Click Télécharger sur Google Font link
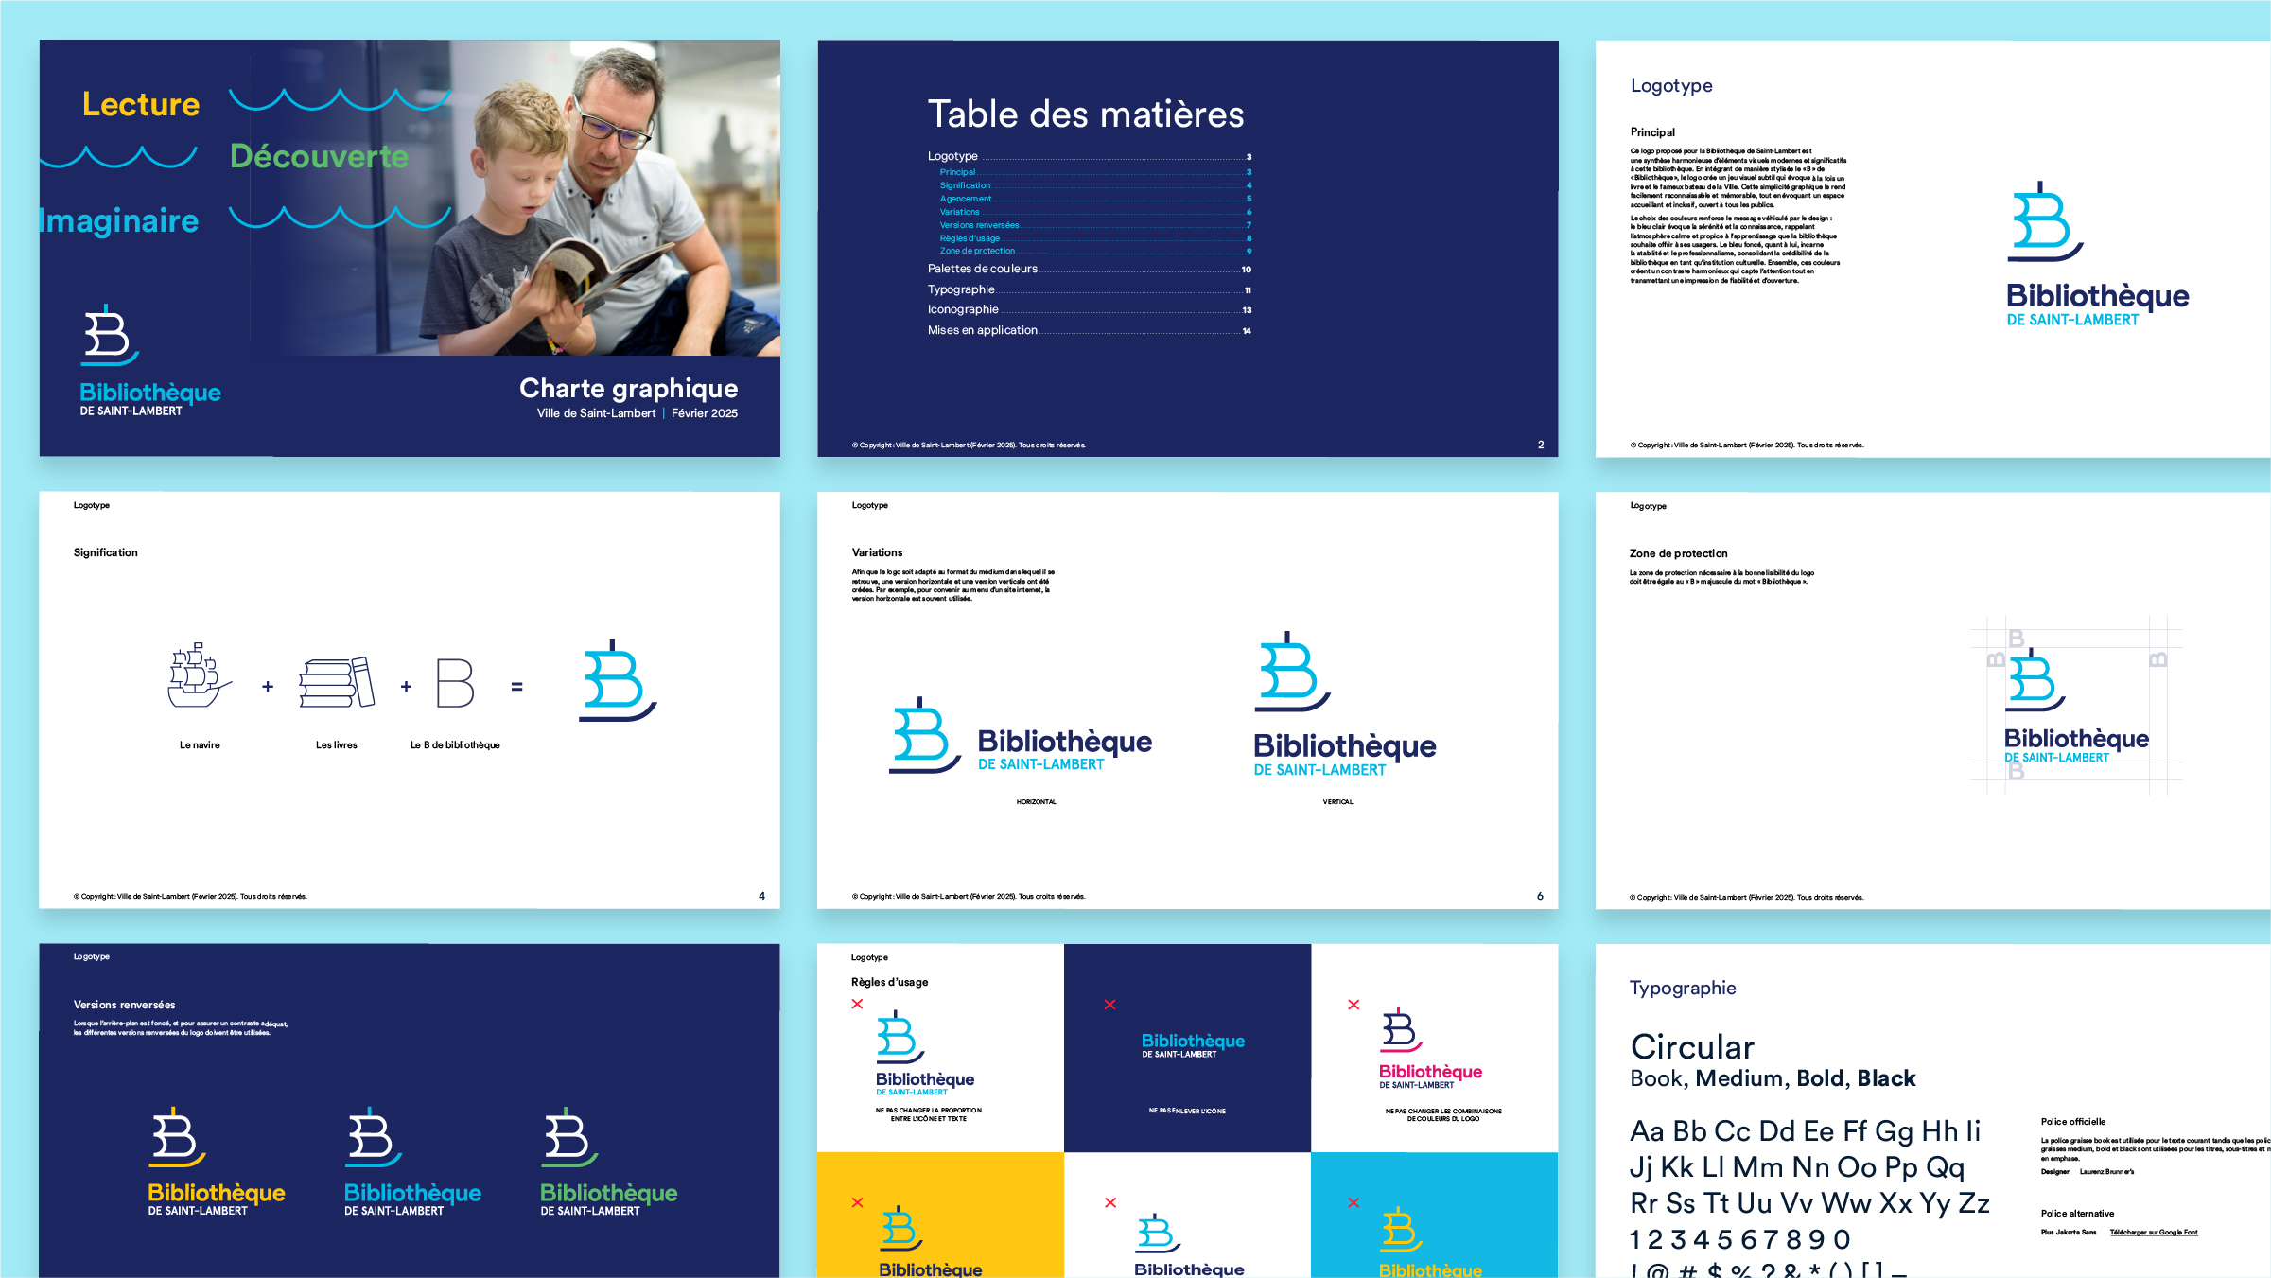 click(2153, 1233)
